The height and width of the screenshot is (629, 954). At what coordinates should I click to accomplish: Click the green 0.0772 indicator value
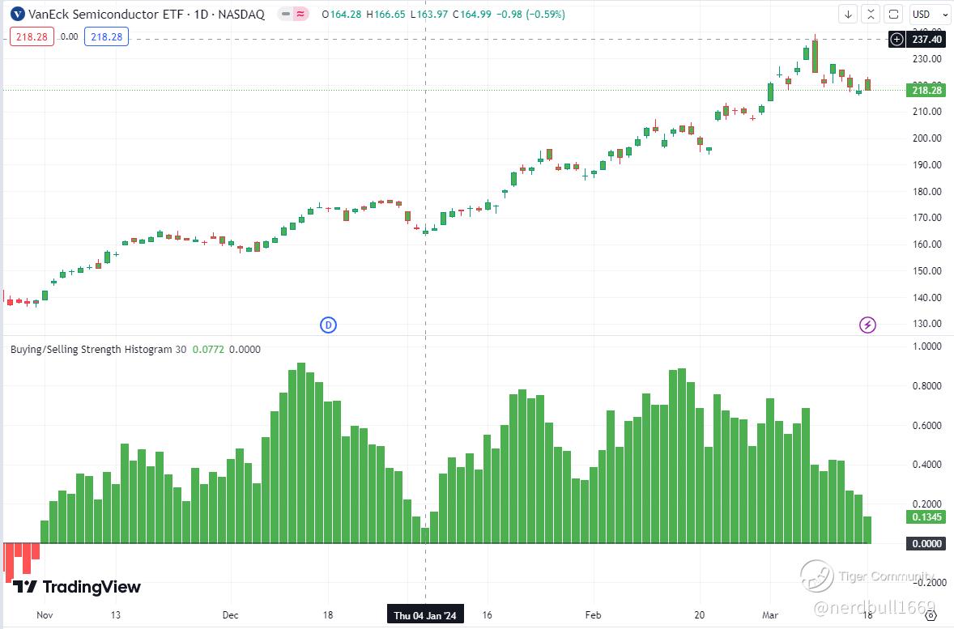[208, 349]
